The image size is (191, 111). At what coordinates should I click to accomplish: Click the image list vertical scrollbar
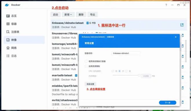pos(186,51)
